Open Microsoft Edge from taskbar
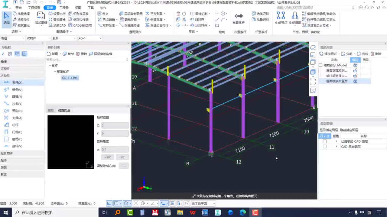This screenshot has width=387, height=217. [x=243, y=212]
